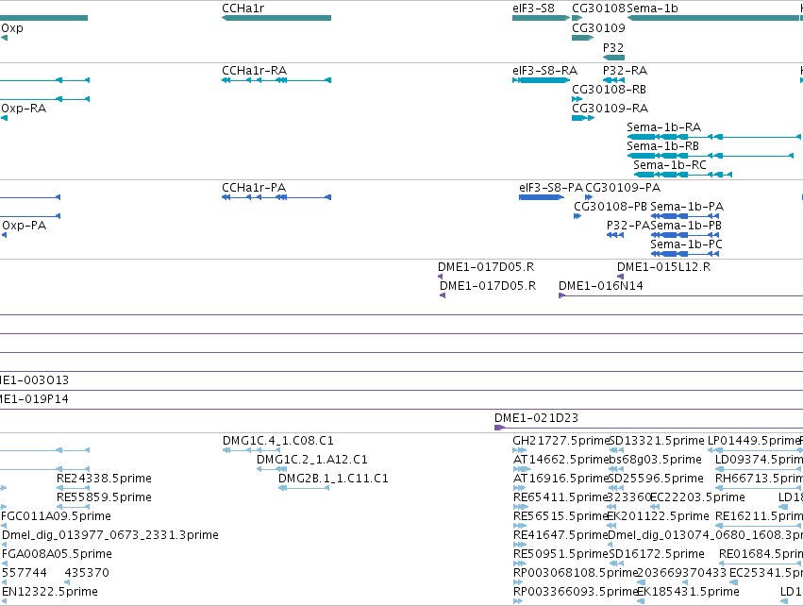Select the RP003068108.5prime EST label
The image size is (803, 606).
tap(576, 573)
